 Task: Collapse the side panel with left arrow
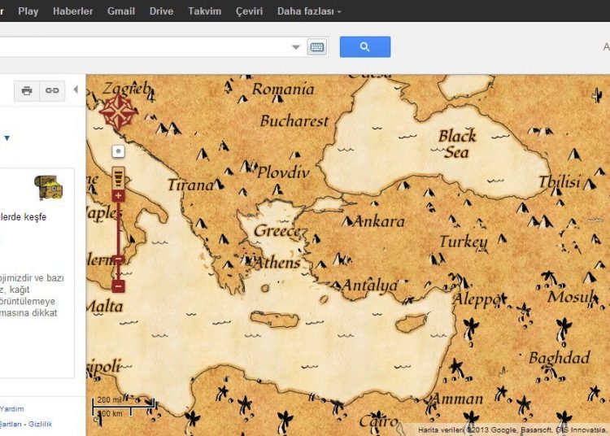[76, 89]
